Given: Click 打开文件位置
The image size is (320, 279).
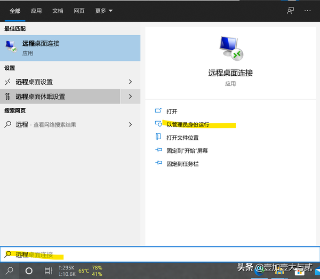Looking at the screenshot, I should [182, 138].
